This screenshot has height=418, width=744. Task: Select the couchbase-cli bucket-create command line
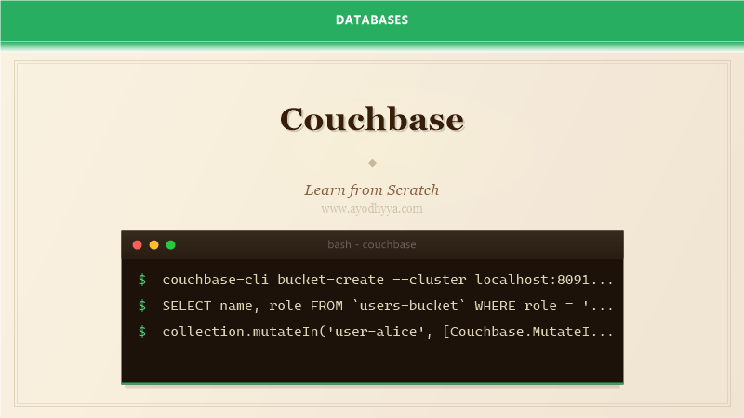tap(387, 280)
